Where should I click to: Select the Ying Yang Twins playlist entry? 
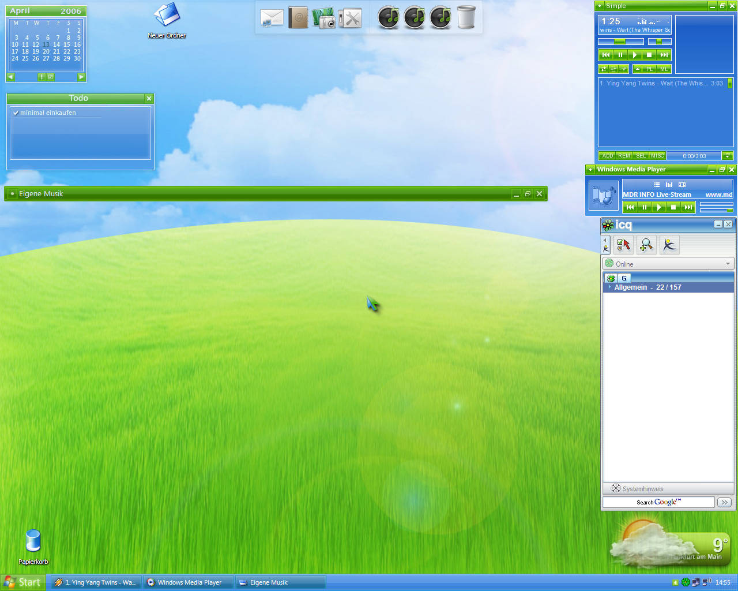(662, 83)
